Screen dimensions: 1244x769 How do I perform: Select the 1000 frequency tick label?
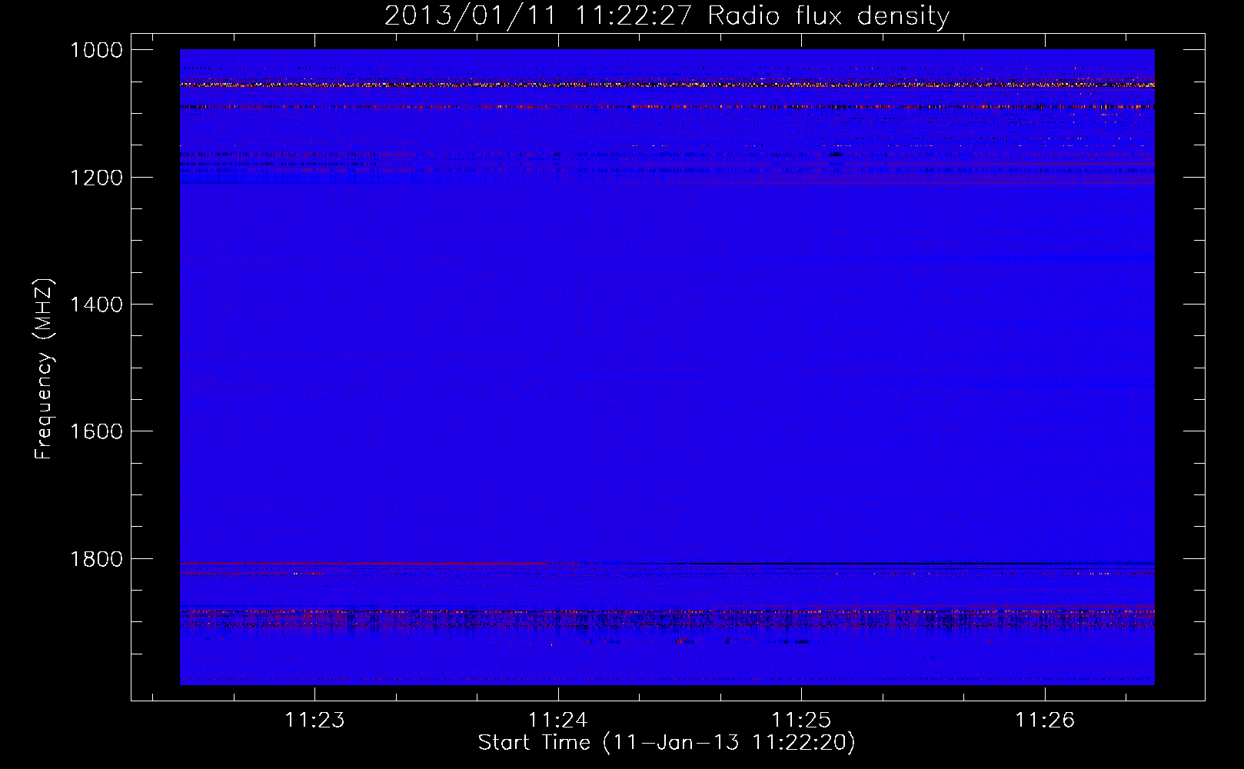96,50
